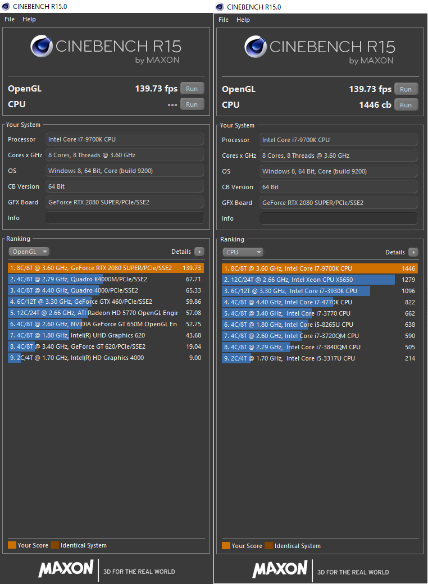Image resolution: width=428 pixels, height=584 pixels.
Task: Open Help menu in left Cinebench window
Action: (x=29, y=19)
